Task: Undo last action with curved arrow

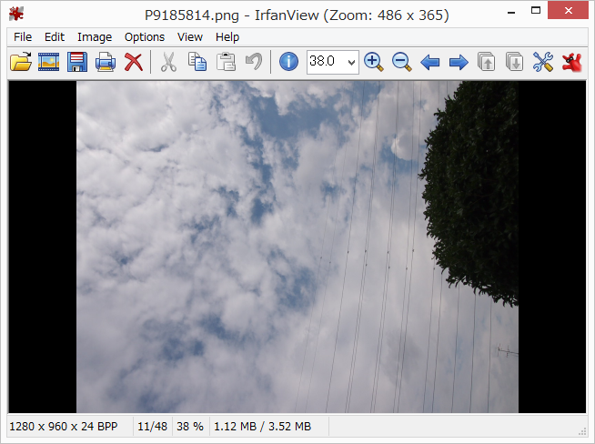Action: click(254, 62)
